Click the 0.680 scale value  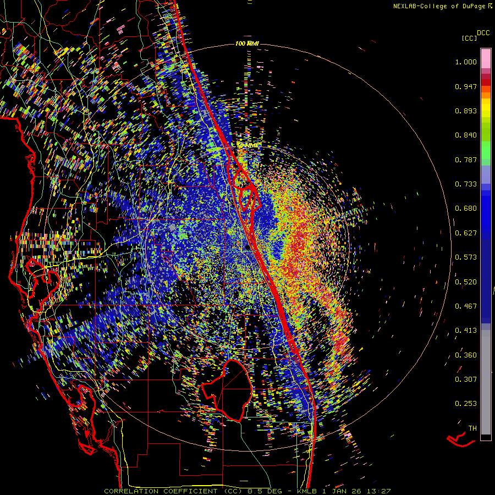(x=466, y=208)
